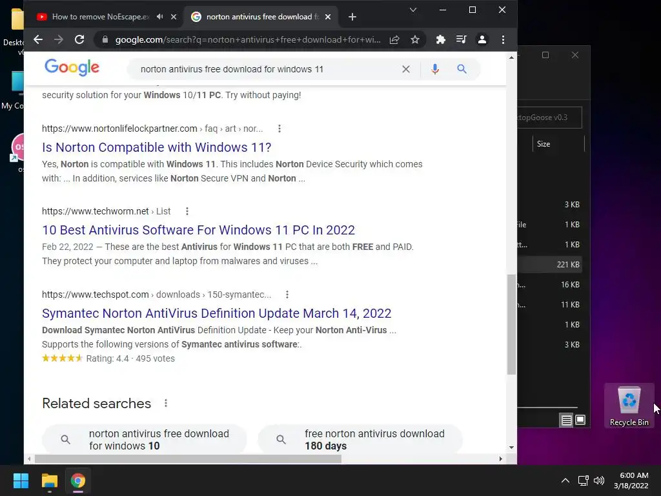
Task: Click the Chrome forward arrow
Action: coord(59,39)
